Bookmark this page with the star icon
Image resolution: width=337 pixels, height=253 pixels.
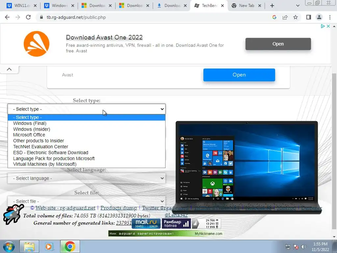[x=296, y=17]
